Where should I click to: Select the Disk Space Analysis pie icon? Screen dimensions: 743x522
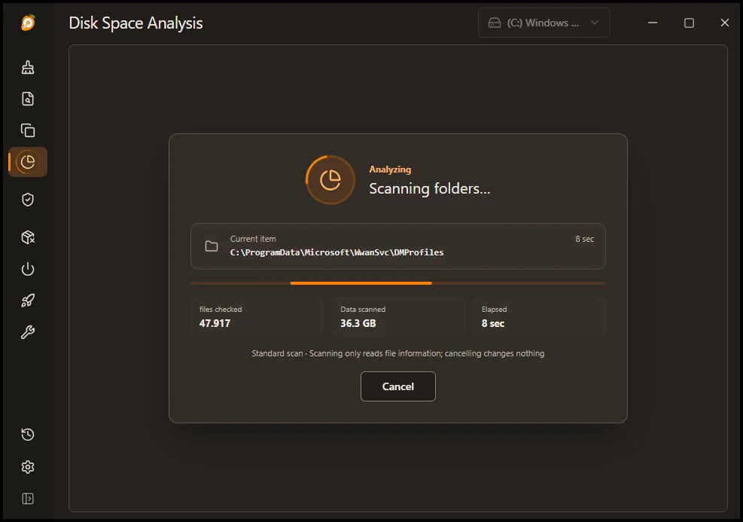click(28, 162)
